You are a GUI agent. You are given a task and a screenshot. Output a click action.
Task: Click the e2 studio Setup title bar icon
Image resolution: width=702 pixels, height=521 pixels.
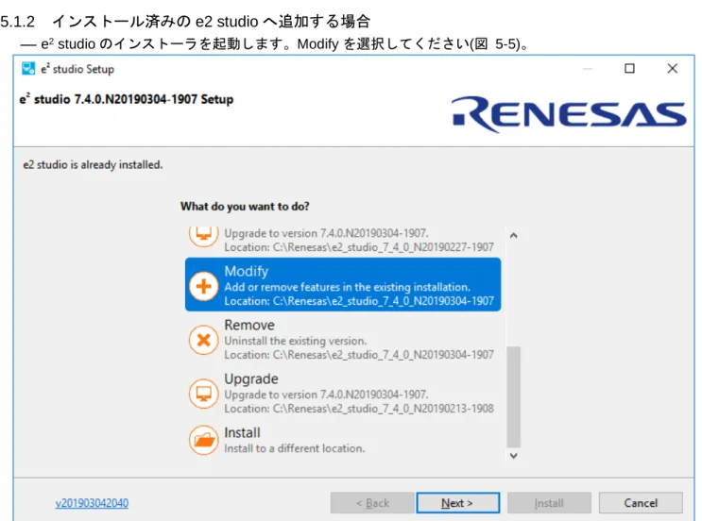click(28, 68)
